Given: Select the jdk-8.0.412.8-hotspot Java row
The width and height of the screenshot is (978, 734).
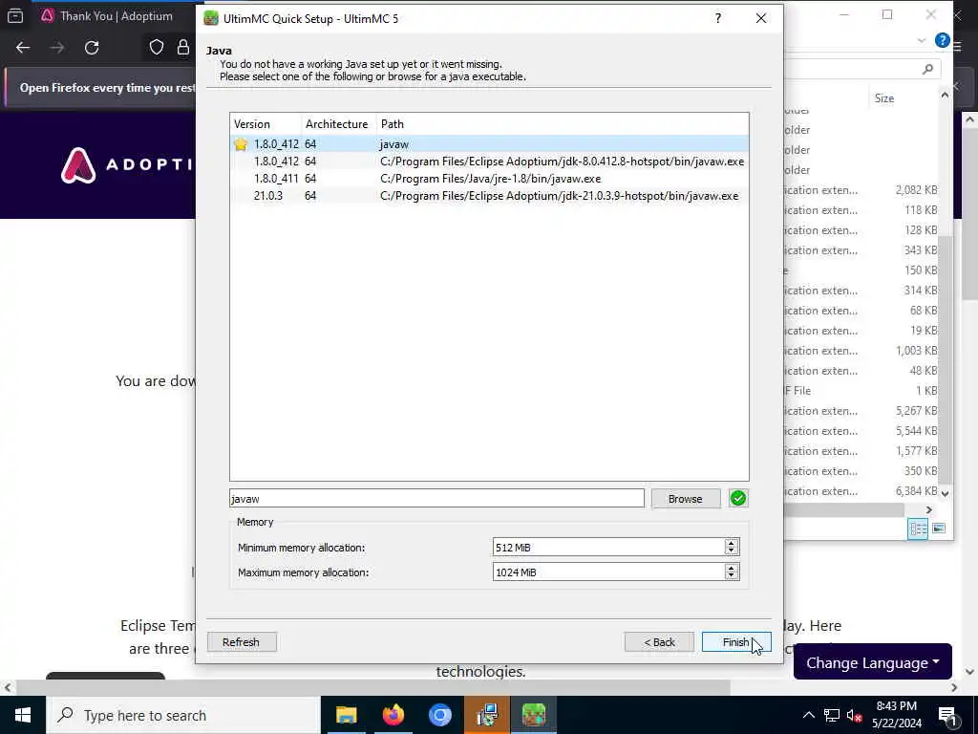Looking at the screenshot, I should pyautogui.click(x=490, y=161).
